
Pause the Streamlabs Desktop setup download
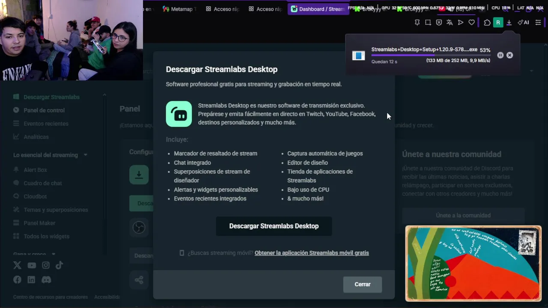coord(500,55)
